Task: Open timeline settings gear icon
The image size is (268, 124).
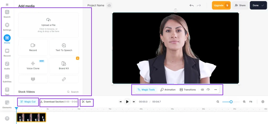Action: pos(263,102)
